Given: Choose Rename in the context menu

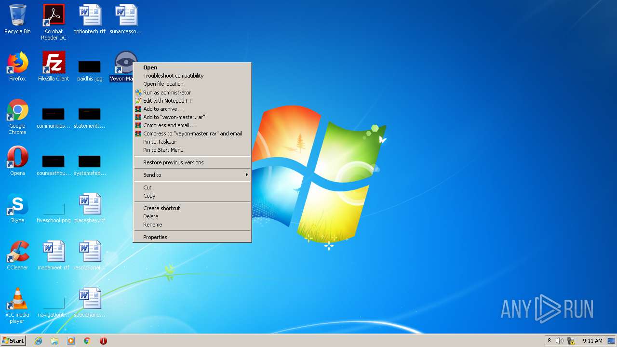Looking at the screenshot, I should coord(192,225).
